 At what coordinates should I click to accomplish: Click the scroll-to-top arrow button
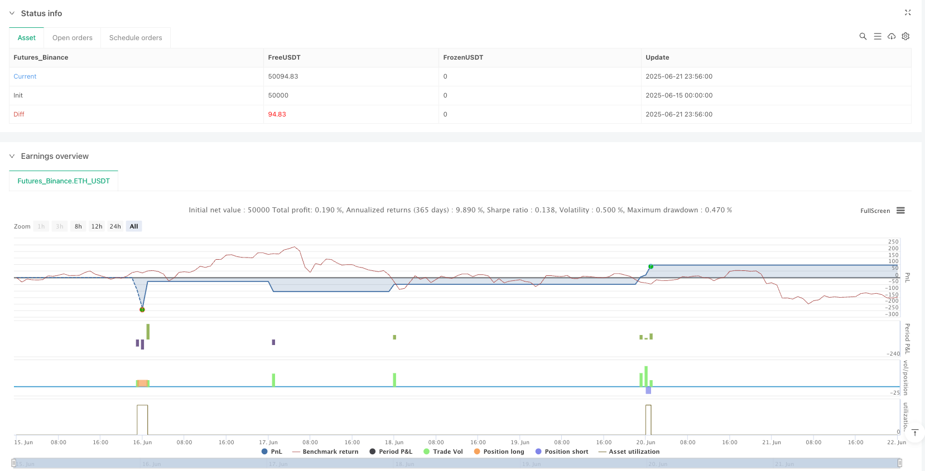click(x=914, y=433)
